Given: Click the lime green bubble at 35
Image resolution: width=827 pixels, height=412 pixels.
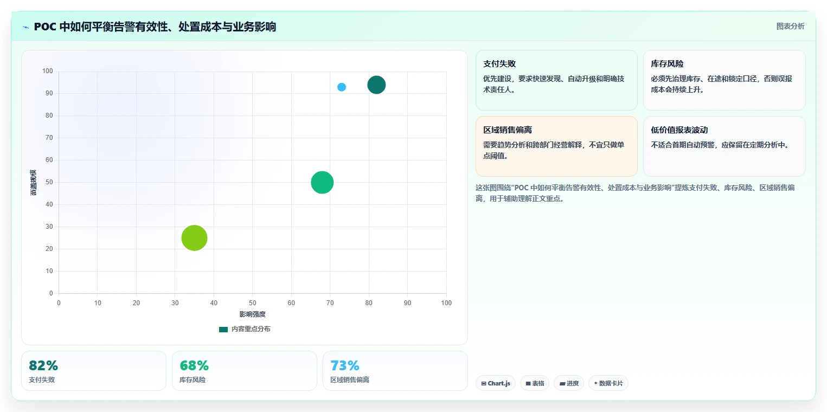Looking at the screenshot, I should pos(194,238).
